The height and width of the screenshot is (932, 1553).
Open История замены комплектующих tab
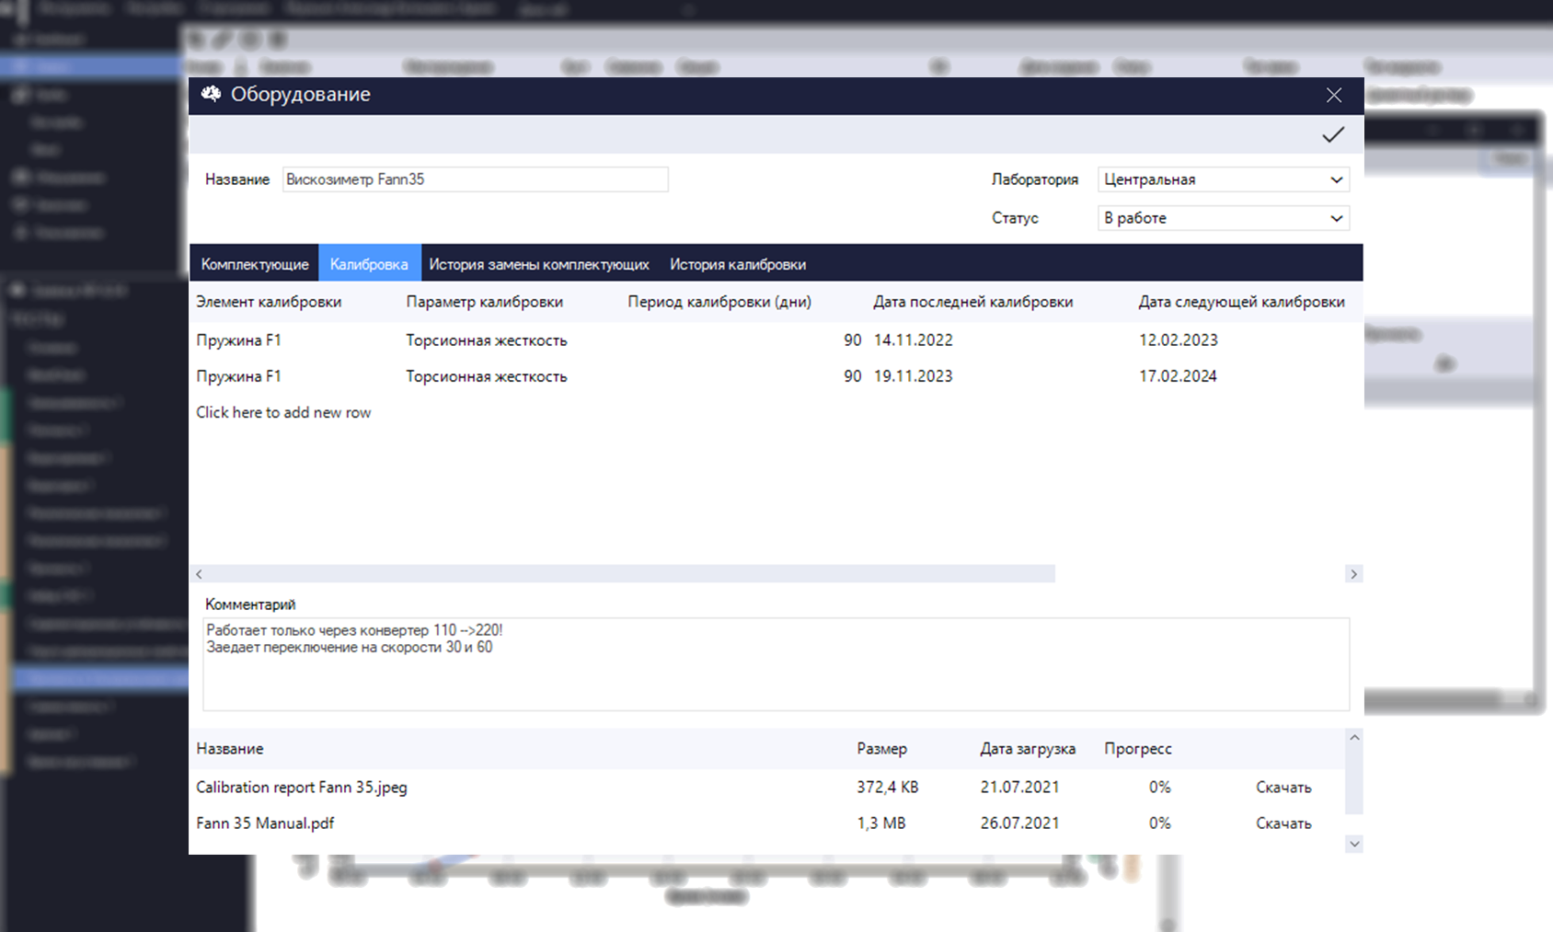(539, 264)
